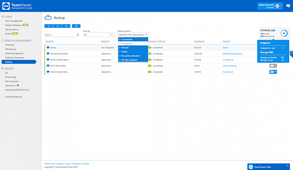Open the Default Backup policy link
Screen dimensions: 293x170
click(232, 54)
